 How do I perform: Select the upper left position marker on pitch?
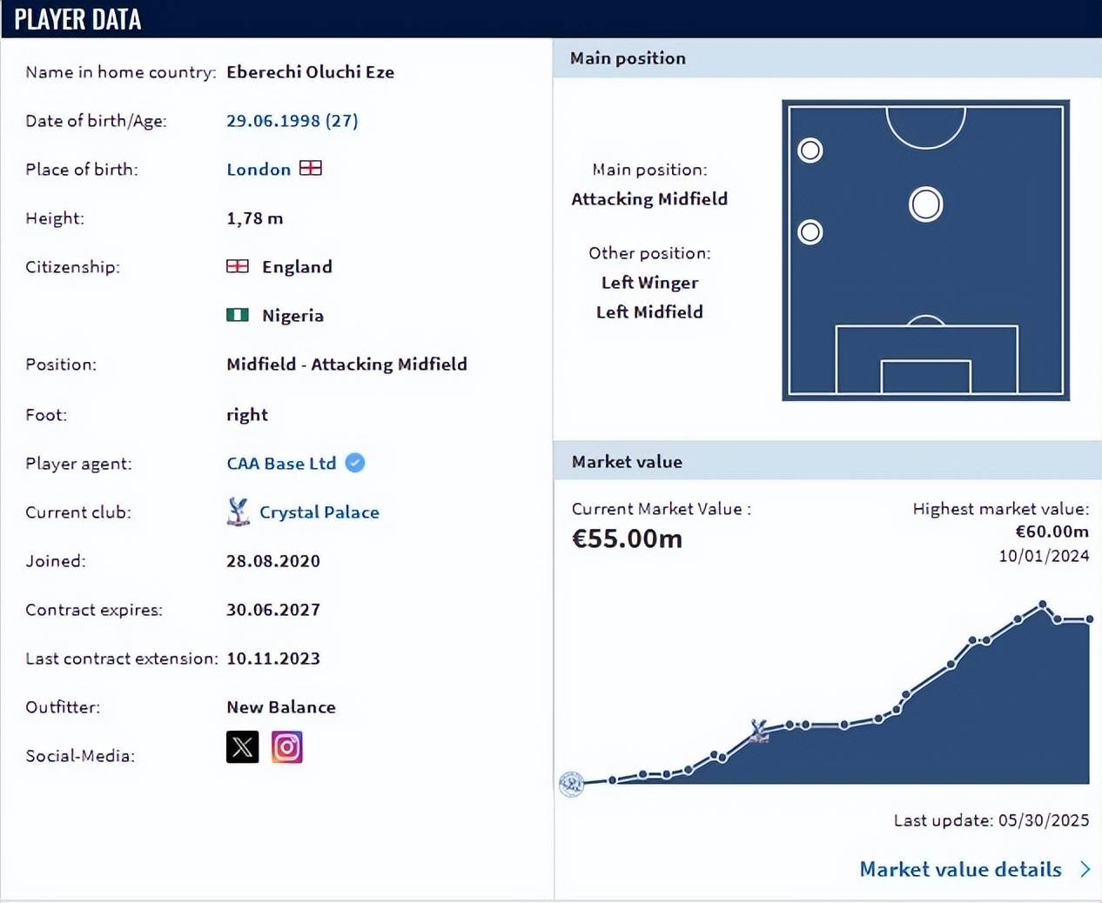tap(810, 150)
